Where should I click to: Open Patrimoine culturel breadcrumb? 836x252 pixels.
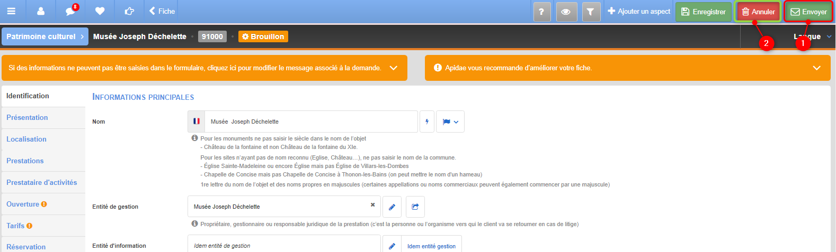pos(45,36)
